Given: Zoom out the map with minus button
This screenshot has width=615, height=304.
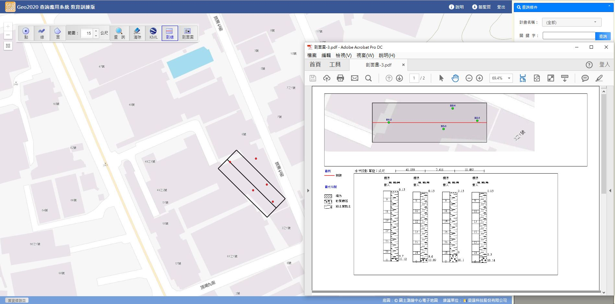Looking at the screenshot, I should [8, 35].
